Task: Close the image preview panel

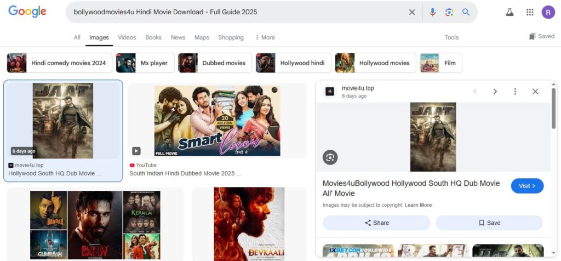Action: [535, 92]
